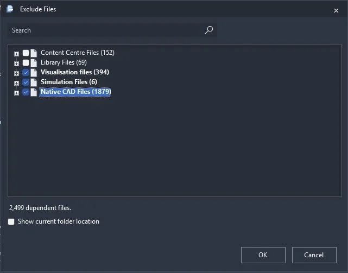Click the file icon beside Native CAD Files
The width and height of the screenshot is (348, 273).
click(34, 92)
